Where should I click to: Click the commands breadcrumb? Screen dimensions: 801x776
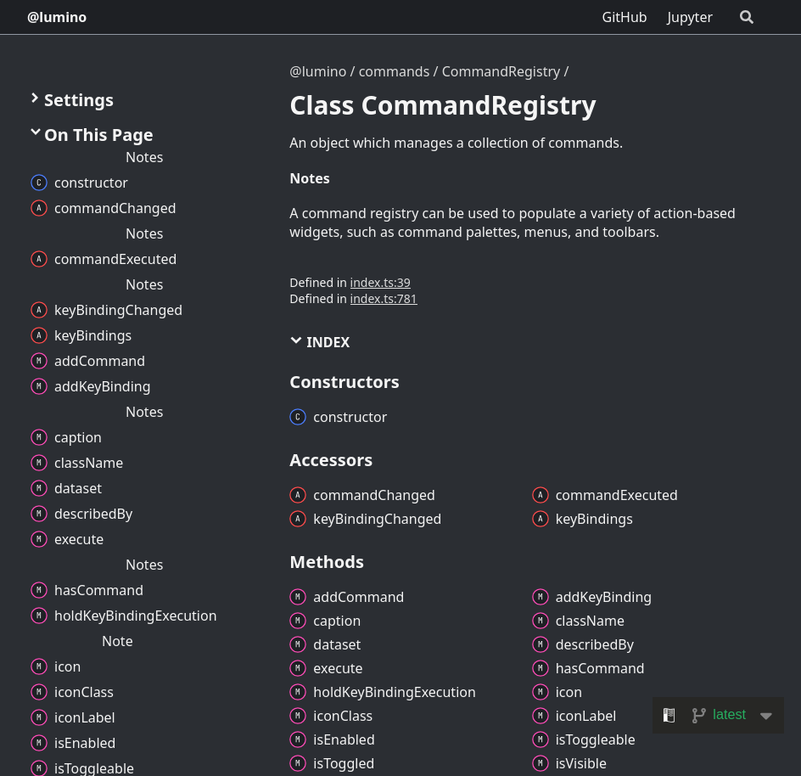point(394,71)
